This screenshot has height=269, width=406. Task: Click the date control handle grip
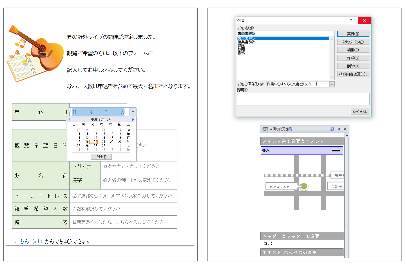pyautogui.click(x=70, y=110)
